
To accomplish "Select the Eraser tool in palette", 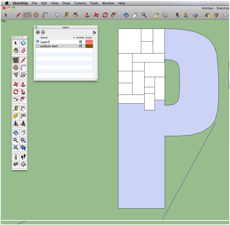I will pyautogui.click(x=23, y=50).
